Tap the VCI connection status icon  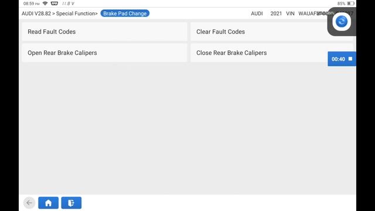tap(54, 4)
